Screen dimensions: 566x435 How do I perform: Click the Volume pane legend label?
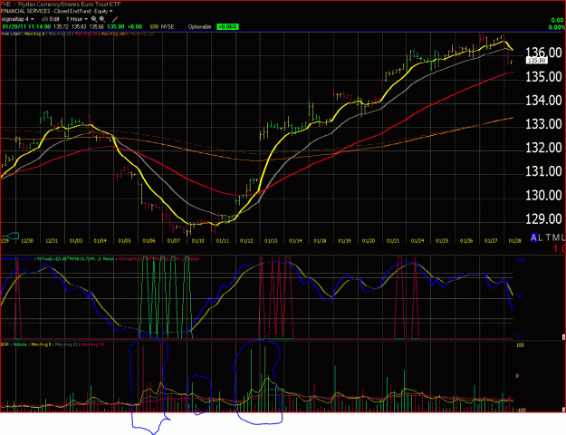20,344
